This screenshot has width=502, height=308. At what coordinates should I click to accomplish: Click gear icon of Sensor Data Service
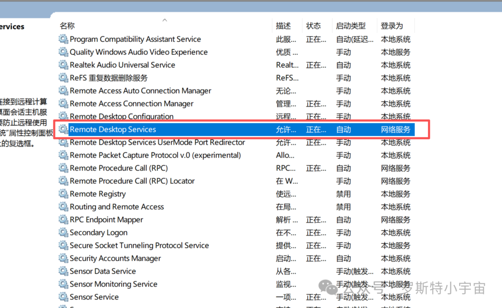63,271
